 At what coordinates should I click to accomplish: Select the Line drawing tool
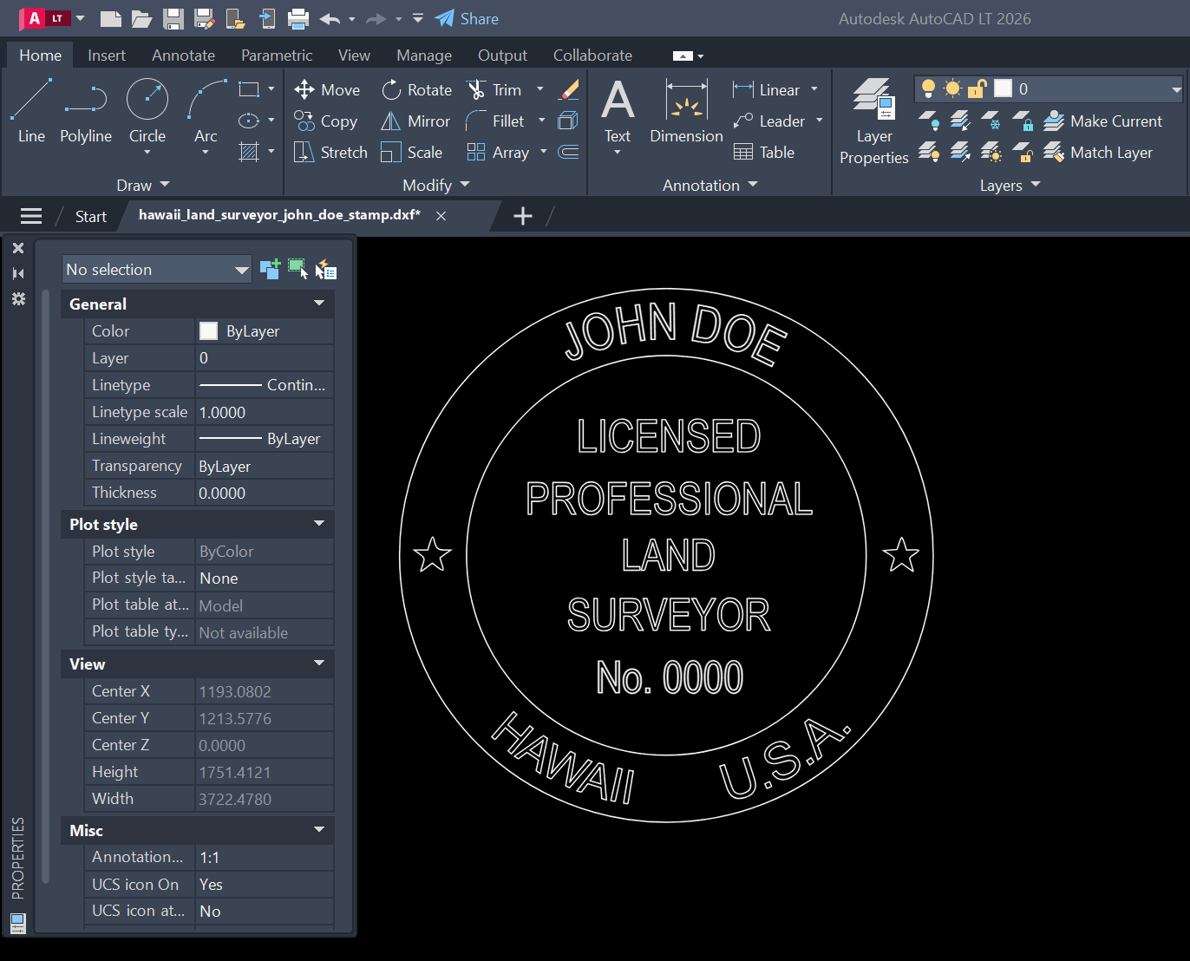click(x=31, y=110)
